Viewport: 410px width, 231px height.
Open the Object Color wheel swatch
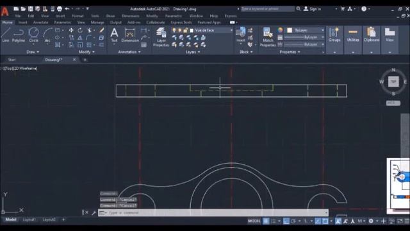pyautogui.click(x=280, y=30)
